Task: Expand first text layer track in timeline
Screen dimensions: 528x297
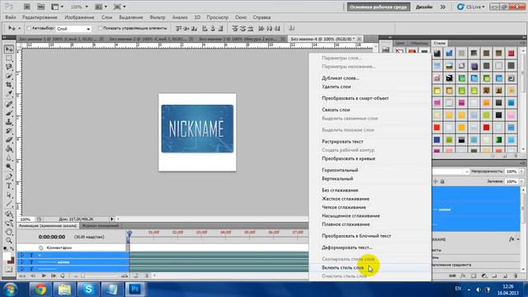Action: pos(22,255)
